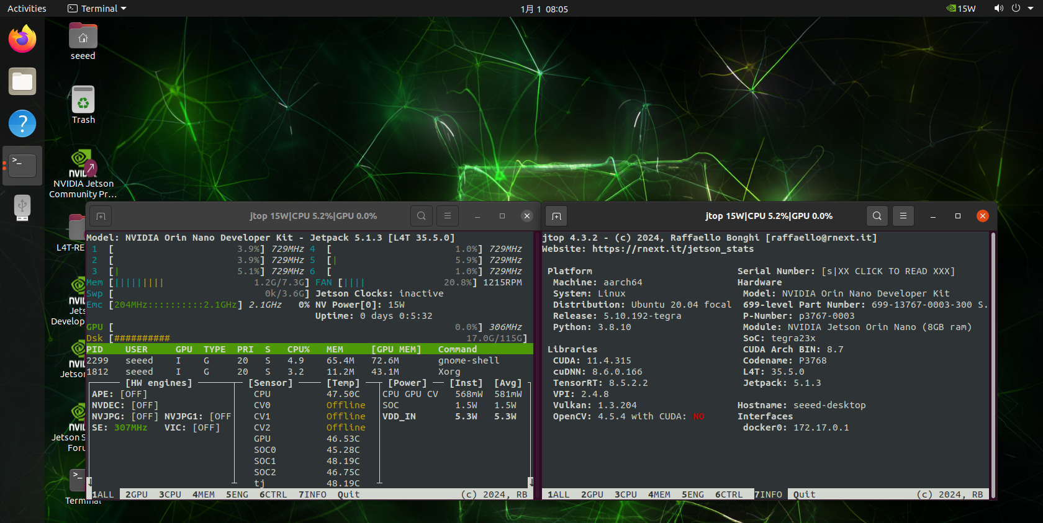
Task: Switch to 2GPU tab in left jtop
Action: pyautogui.click(x=137, y=494)
